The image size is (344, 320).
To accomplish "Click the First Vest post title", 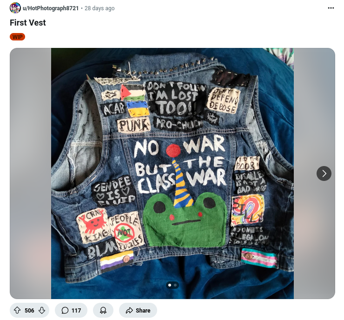I will pos(27,23).
